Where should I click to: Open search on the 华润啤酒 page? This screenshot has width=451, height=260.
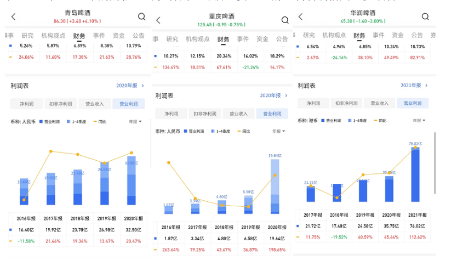click(425, 16)
